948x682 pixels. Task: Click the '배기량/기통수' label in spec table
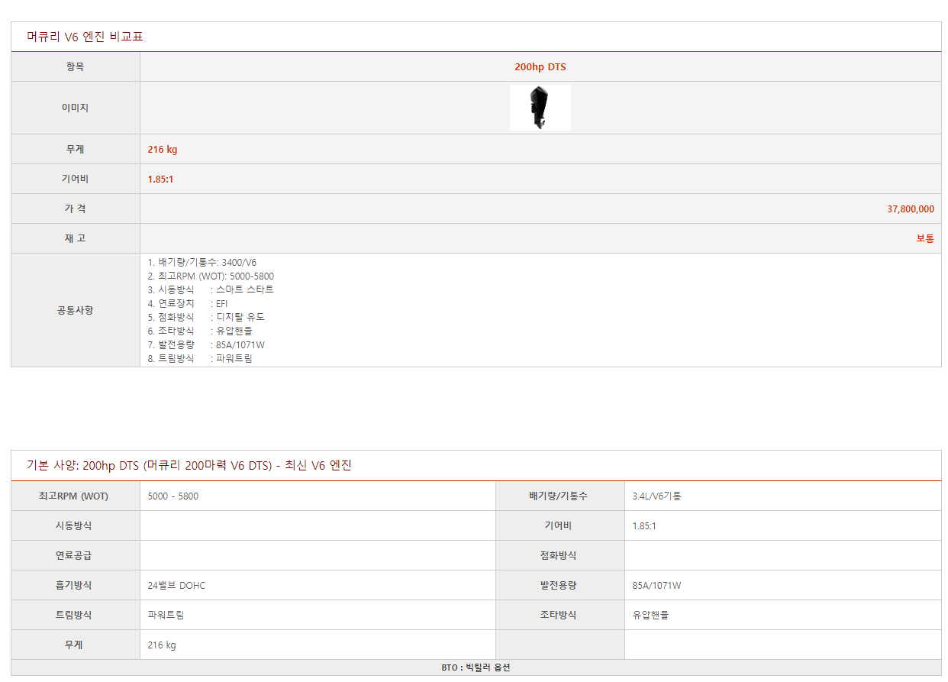560,496
